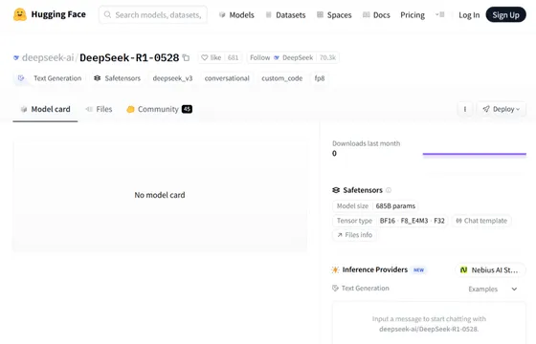Click the Safetensors info circle icon
This screenshot has width=536, height=344.
[x=389, y=190]
